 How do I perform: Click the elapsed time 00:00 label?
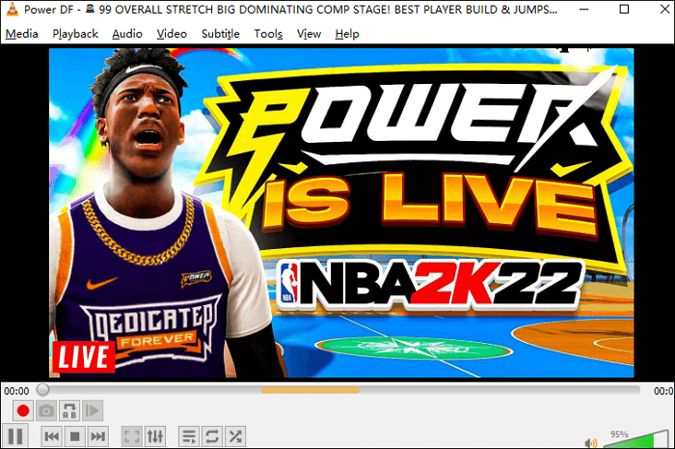(16, 391)
